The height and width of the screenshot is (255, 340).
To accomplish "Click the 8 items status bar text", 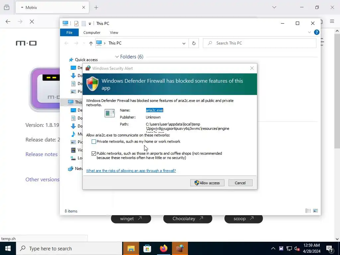I will [71, 211].
